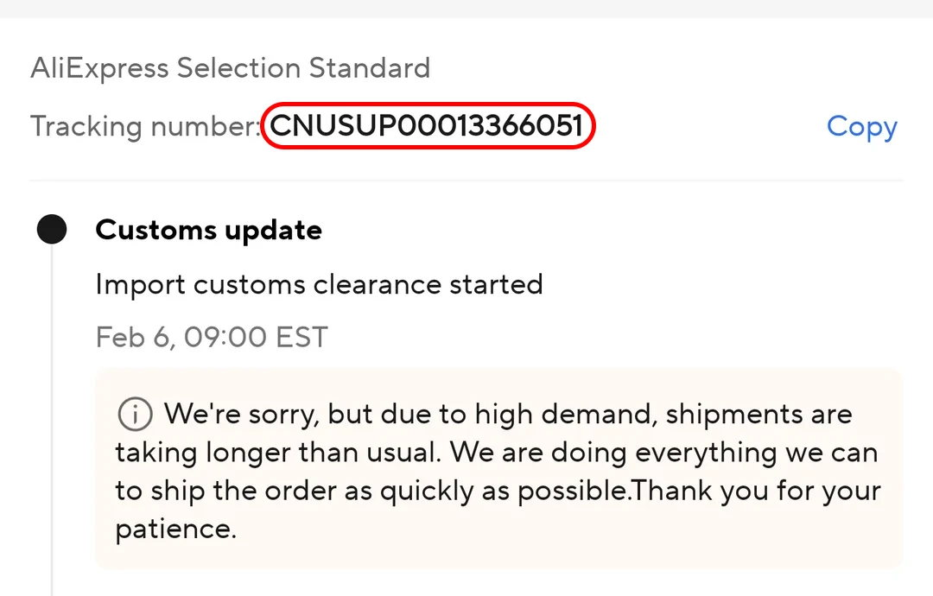Select the circled tracking number CNUSUP00013366051

click(427, 125)
